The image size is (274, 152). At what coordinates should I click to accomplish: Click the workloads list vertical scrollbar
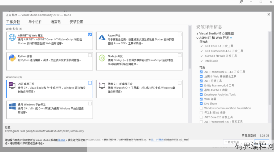(x=190, y=47)
